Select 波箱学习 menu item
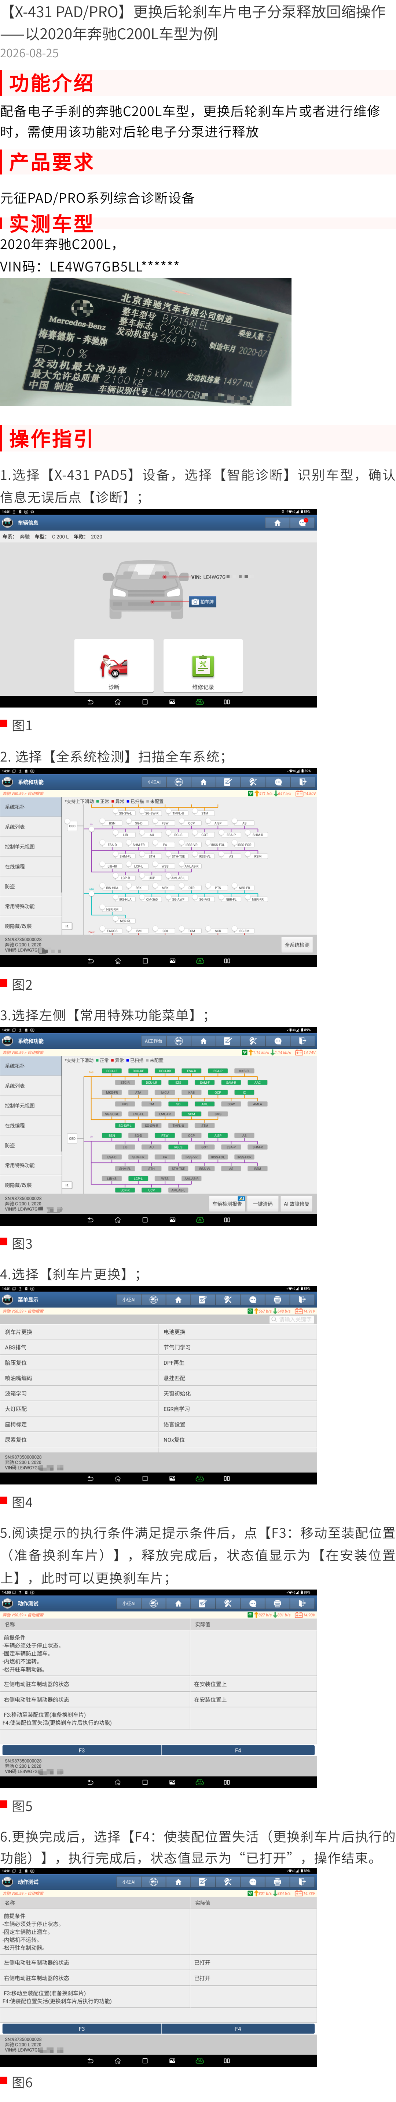396x2102 pixels. click(79, 1394)
